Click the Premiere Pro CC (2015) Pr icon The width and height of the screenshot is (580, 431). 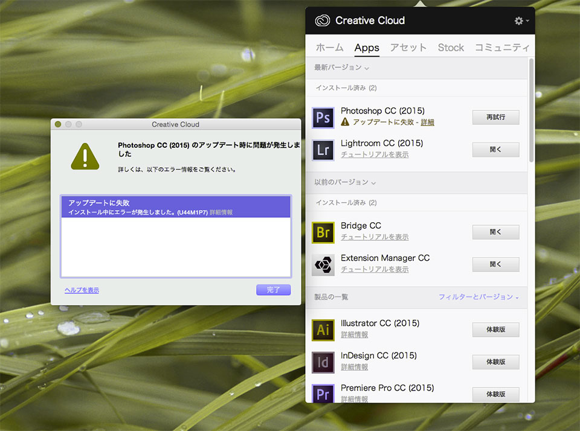323,394
